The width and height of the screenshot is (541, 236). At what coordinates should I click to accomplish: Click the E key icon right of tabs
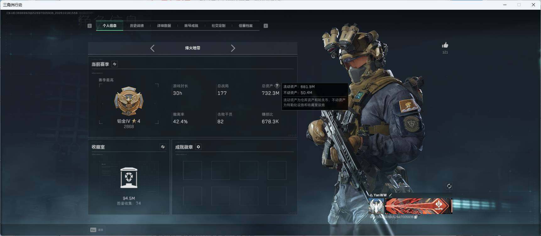(x=266, y=26)
